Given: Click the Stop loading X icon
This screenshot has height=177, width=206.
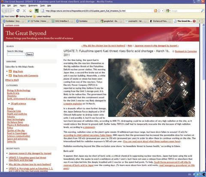Looking at the screenshot, I should click(x=24, y=11).
